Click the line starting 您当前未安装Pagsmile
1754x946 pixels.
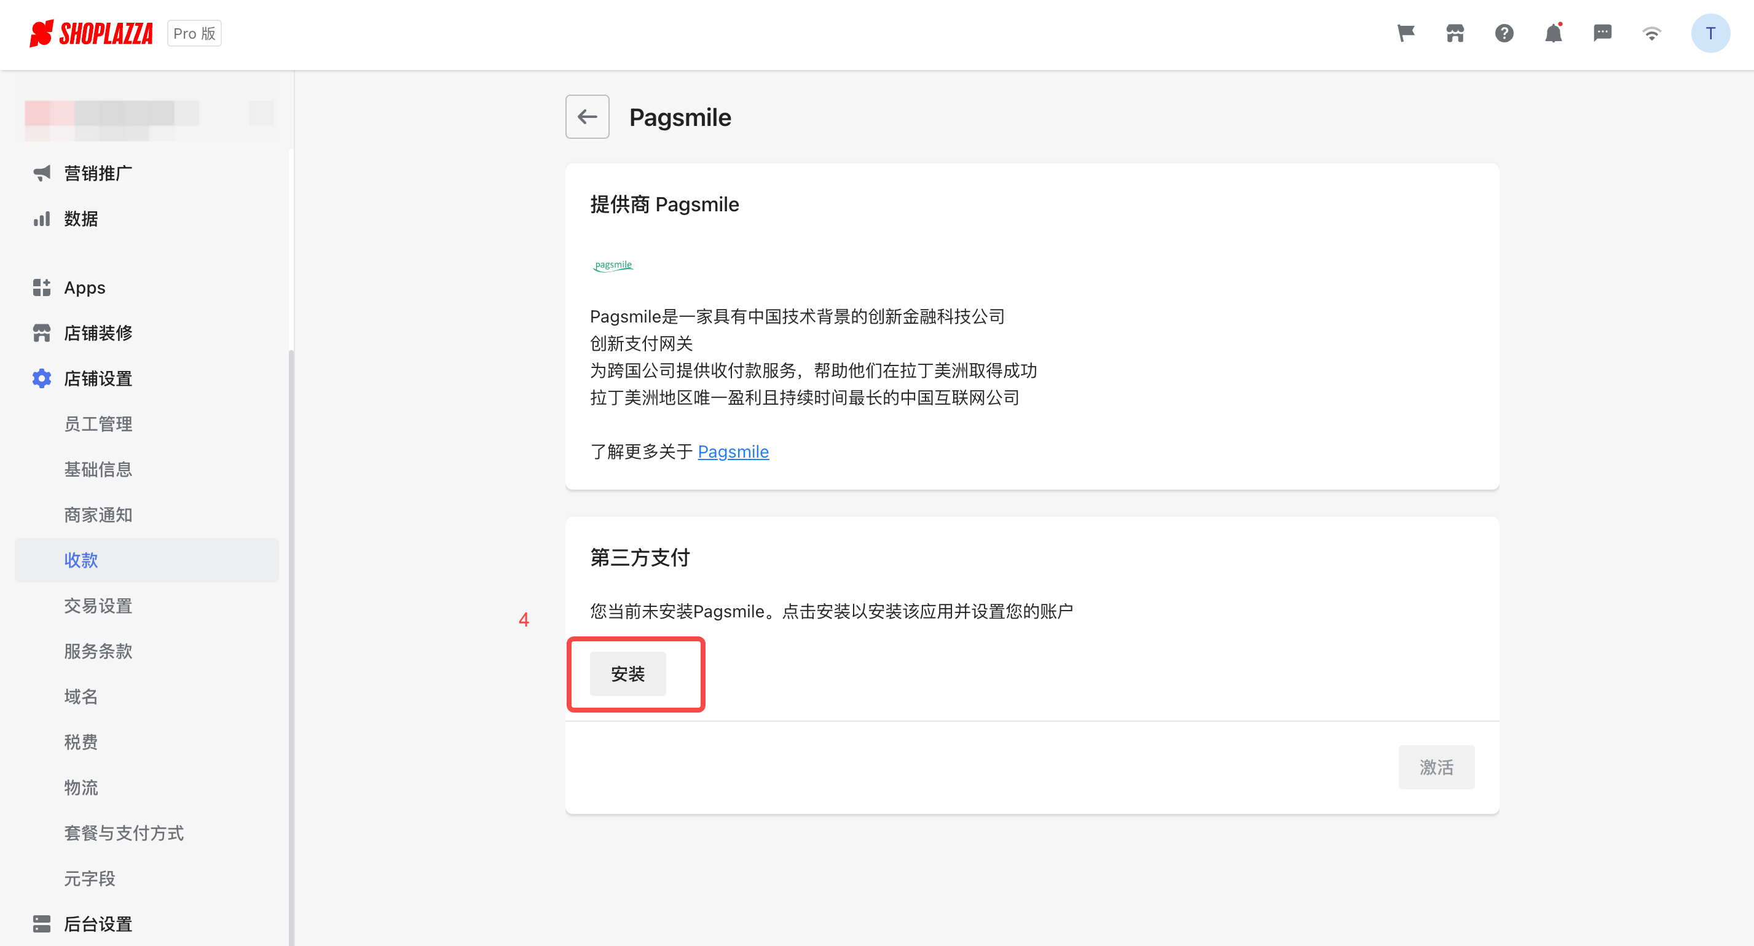pyautogui.click(x=831, y=612)
